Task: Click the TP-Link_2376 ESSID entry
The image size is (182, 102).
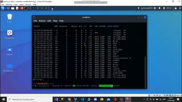Action: tap(119, 71)
